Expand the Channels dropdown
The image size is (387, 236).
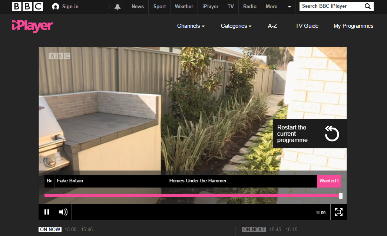point(191,26)
